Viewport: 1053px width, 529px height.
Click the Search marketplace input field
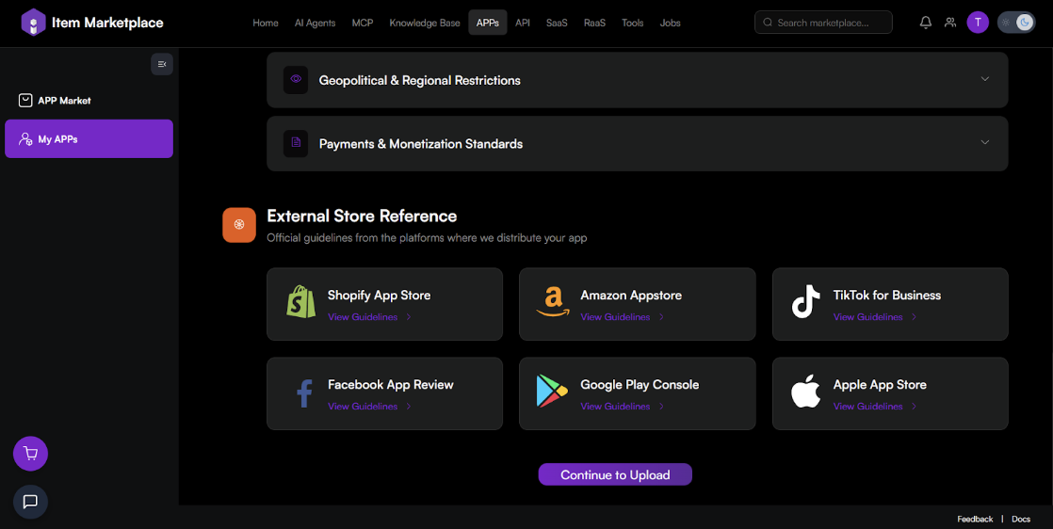[829, 23]
